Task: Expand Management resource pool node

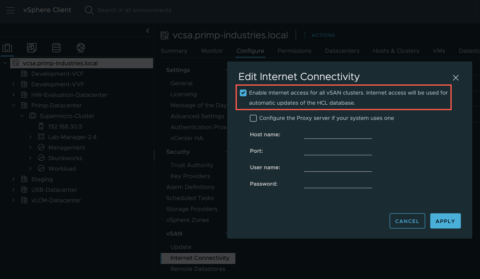Action: coord(30,147)
